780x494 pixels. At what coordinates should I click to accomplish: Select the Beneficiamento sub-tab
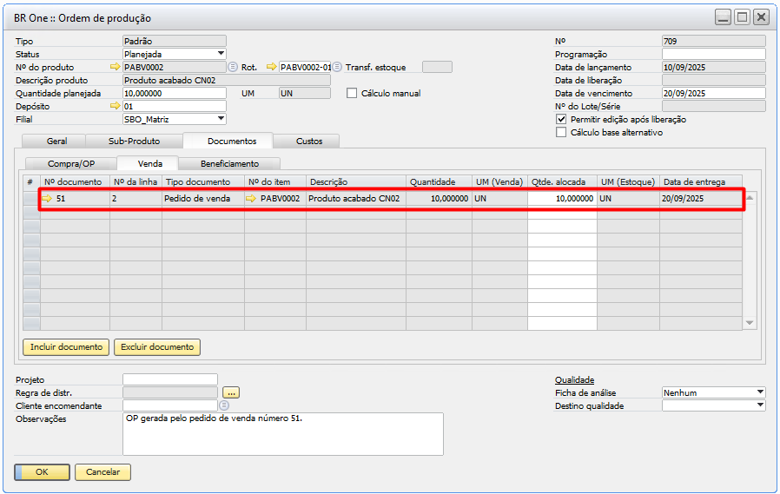(229, 163)
